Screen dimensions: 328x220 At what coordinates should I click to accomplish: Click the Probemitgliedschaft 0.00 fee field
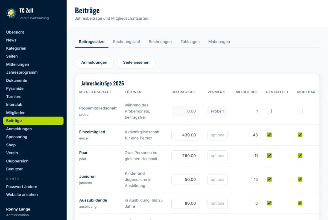tap(185, 111)
